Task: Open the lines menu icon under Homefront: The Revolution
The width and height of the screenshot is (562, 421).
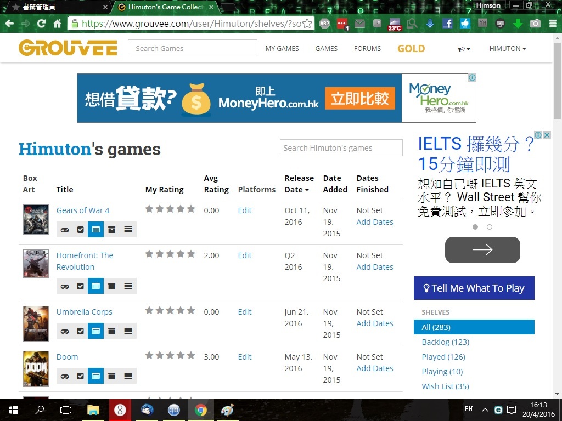Action: point(128,286)
